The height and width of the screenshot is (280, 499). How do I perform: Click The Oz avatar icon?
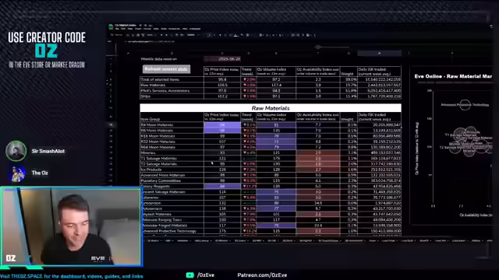click(x=17, y=173)
